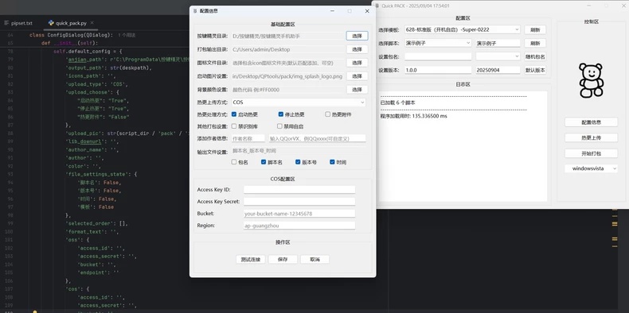
Task: Click the 20250904 version code field
Action: pyautogui.click(x=498, y=70)
